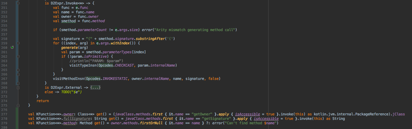Collapse the D2Expr.Invoke branch fold on line 250

coord(18,3)
